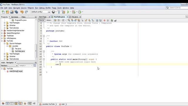Click the Save All toolbar icon
This screenshot has width=188, height=106.
16,12
